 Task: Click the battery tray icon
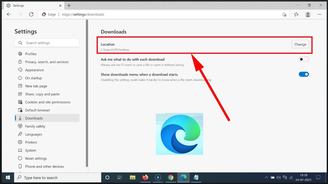272,178
